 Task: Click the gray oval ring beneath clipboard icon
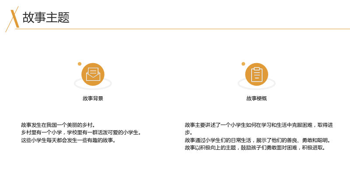(256, 84)
